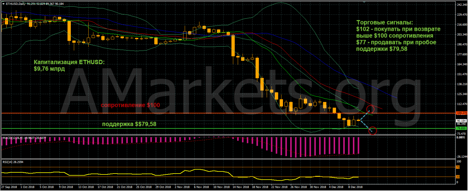Click the RSI scale level 70

[458, 167]
